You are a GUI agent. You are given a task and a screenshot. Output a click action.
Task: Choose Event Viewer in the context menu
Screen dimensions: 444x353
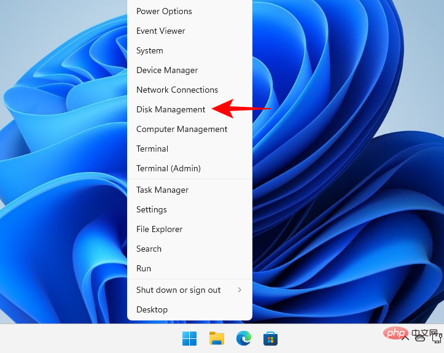160,31
